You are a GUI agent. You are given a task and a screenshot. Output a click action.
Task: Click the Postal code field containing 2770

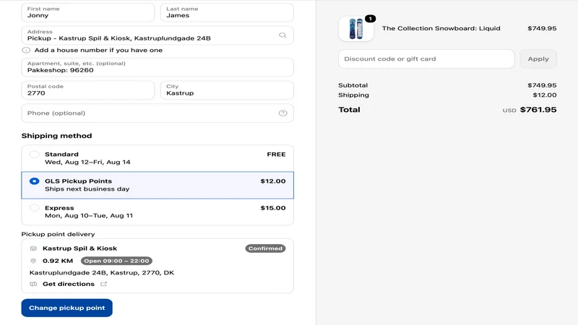click(x=88, y=90)
